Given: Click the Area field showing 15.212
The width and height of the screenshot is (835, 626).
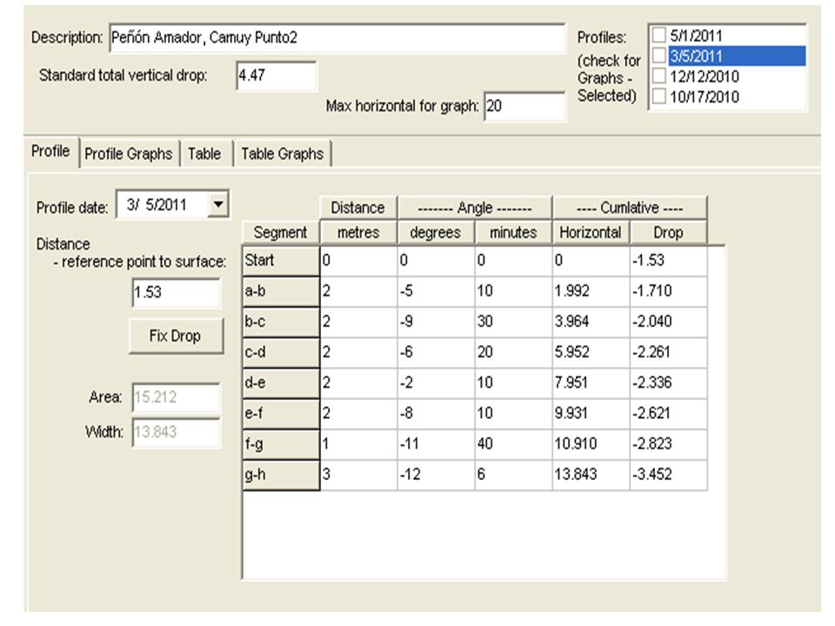Looking at the screenshot, I should point(176,397).
